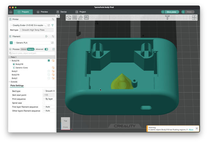Open the Smooth High Temp Plate dropdown
The width and height of the screenshot is (208, 143).
tap(36, 30)
